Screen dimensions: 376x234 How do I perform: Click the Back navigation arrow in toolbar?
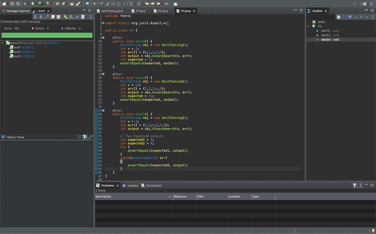(159, 4)
